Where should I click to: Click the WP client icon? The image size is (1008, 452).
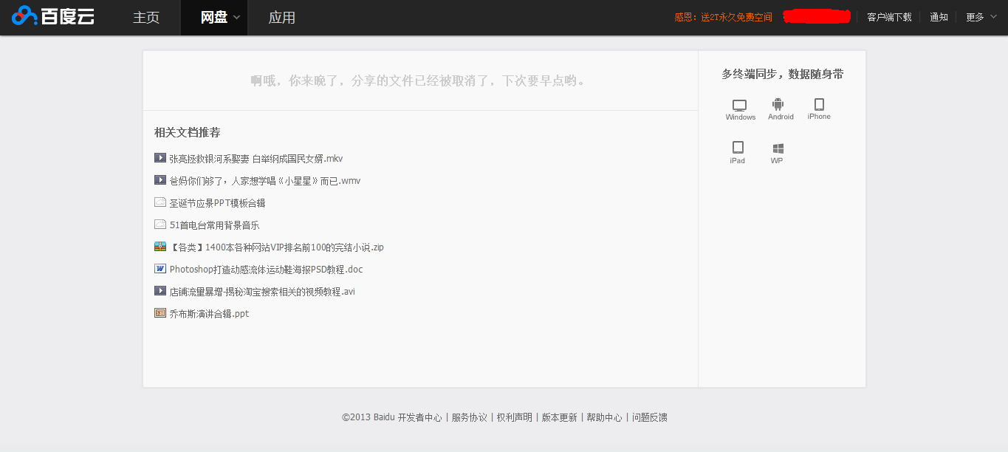(778, 153)
